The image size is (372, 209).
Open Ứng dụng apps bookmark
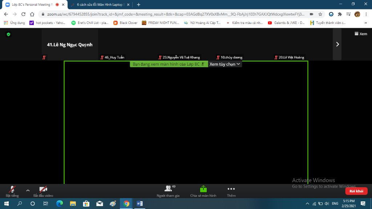[14, 23]
